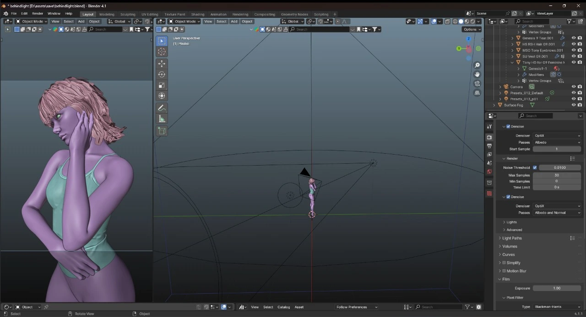
Task: Switch to the Shading workspace tab
Action: 198,14
